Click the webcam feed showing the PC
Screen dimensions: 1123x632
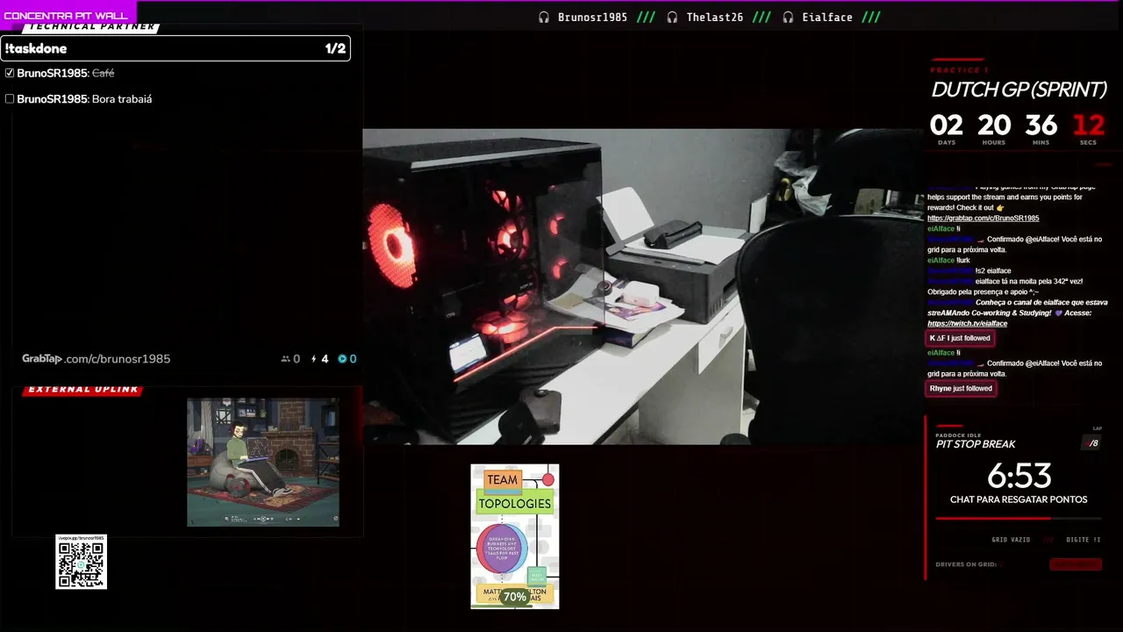click(x=642, y=287)
